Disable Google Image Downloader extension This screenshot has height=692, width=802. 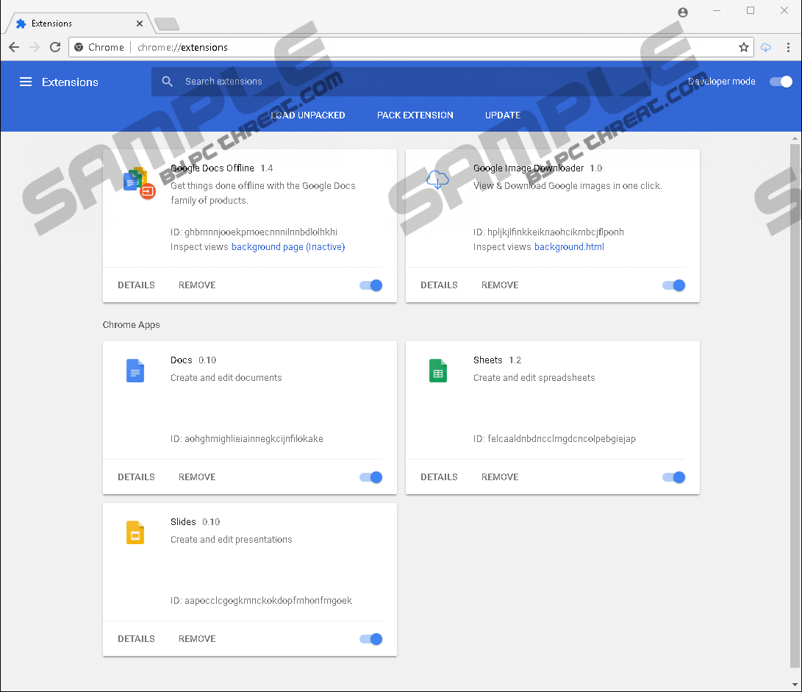pyautogui.click(x=673, y=285)
